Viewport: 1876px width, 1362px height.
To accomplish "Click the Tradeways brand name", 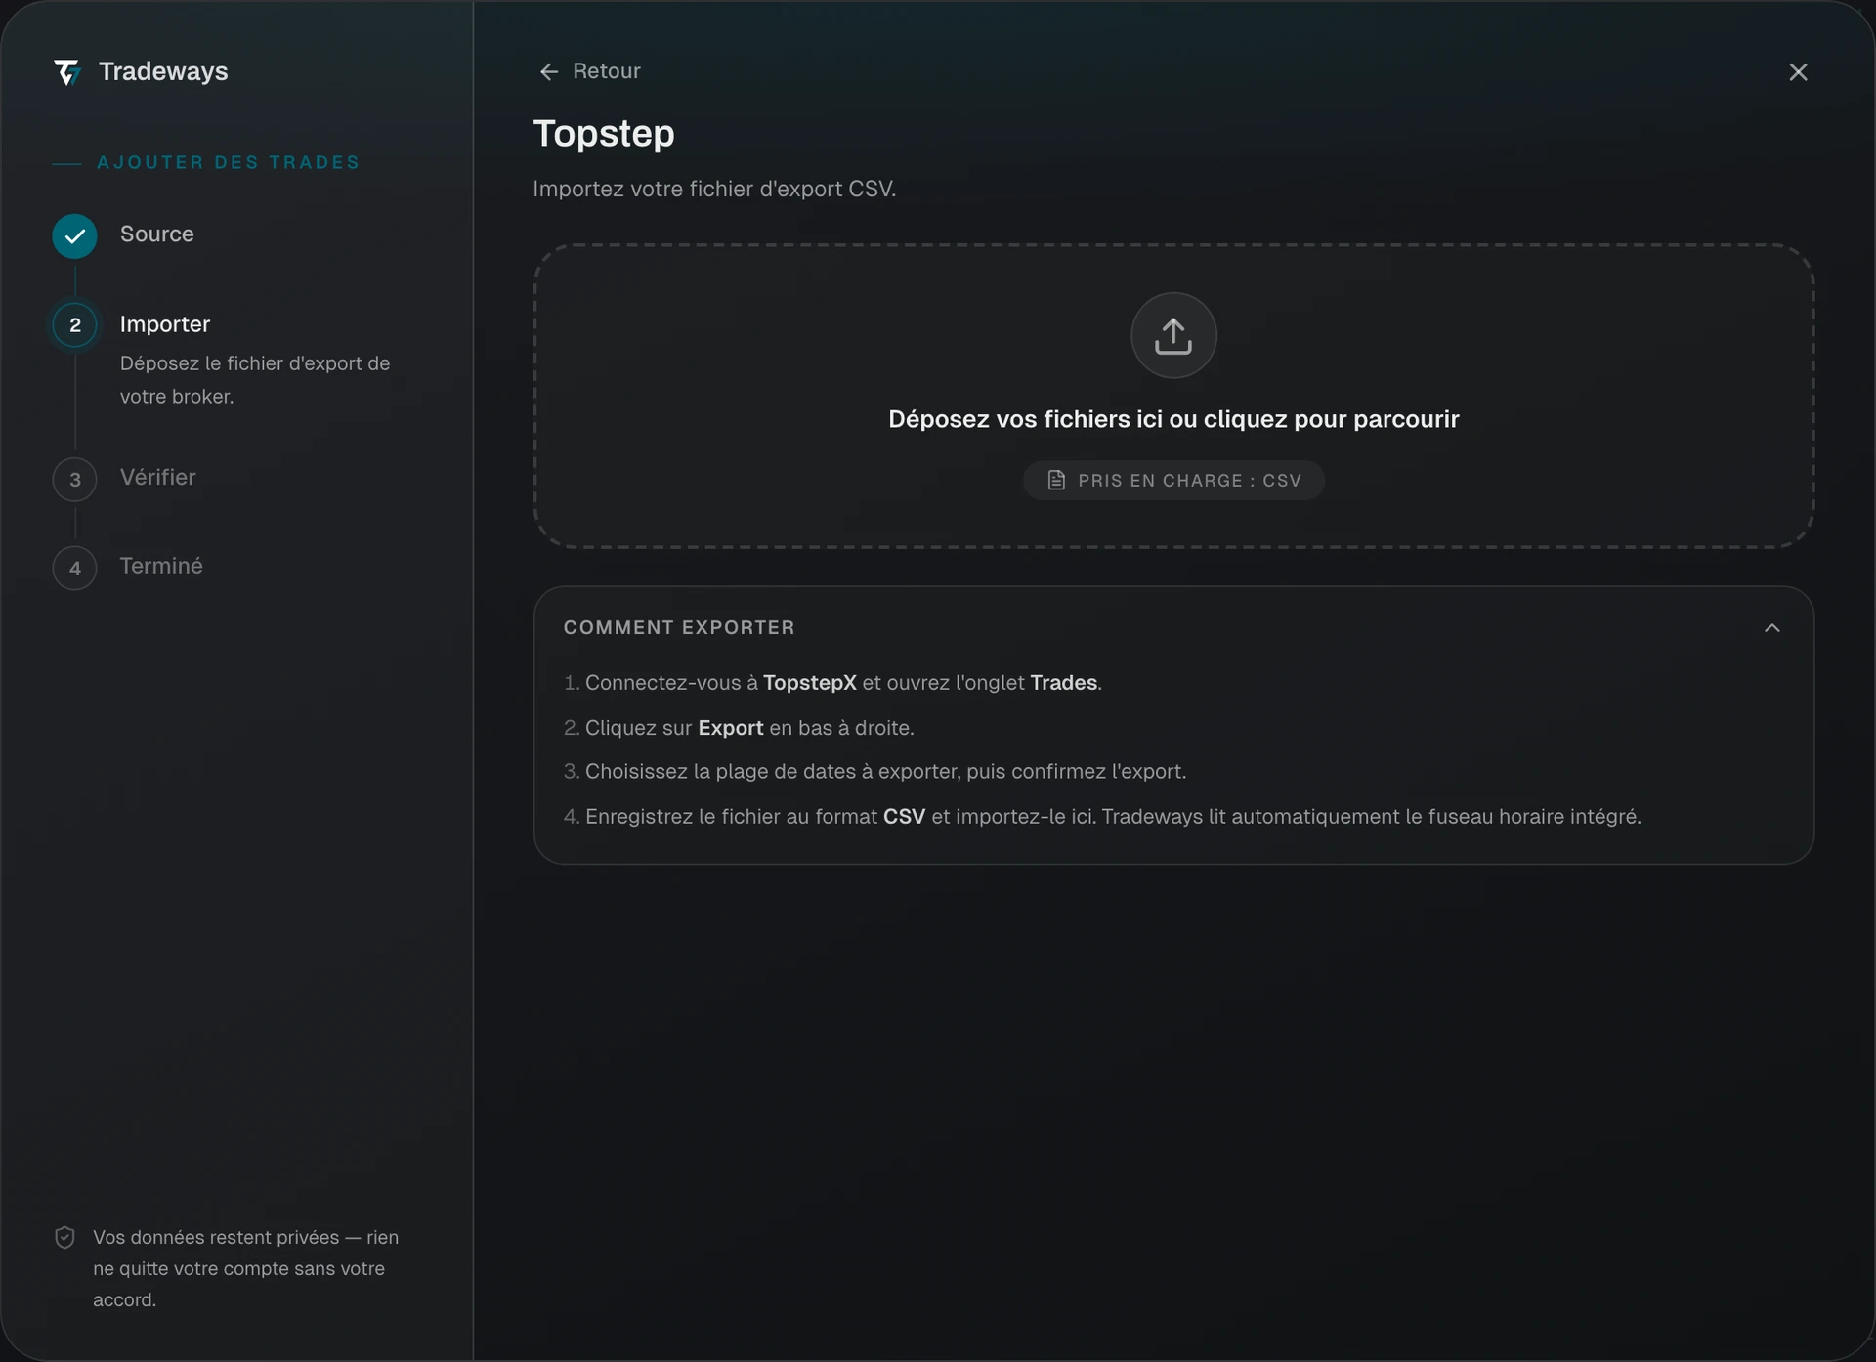I will coord(163,71).
